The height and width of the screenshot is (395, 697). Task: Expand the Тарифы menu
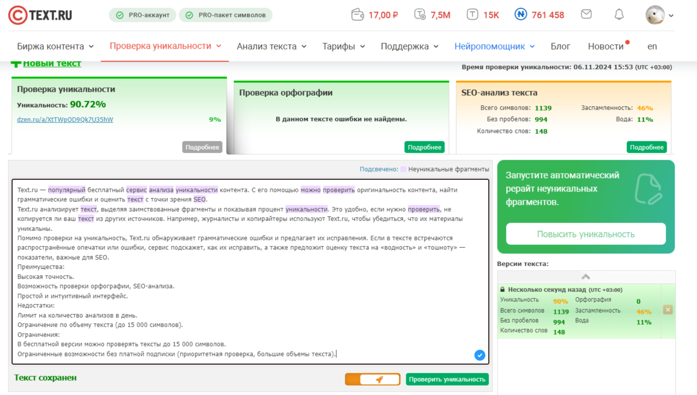pos(343,46)
